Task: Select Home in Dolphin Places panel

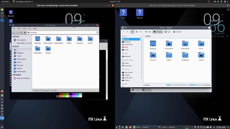Action: click(131, 39)
